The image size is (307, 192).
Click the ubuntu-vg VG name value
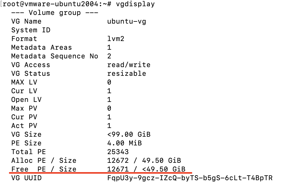(x=126, y=21)
